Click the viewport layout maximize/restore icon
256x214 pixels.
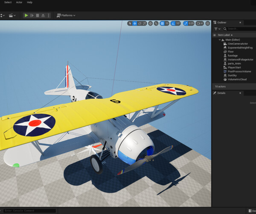[208, 24]
